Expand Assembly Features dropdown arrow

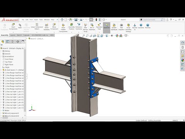[x=72, y=32]
